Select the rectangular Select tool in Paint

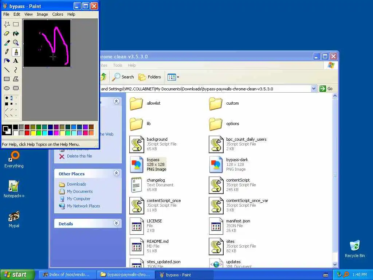click(x=16, y=24)
